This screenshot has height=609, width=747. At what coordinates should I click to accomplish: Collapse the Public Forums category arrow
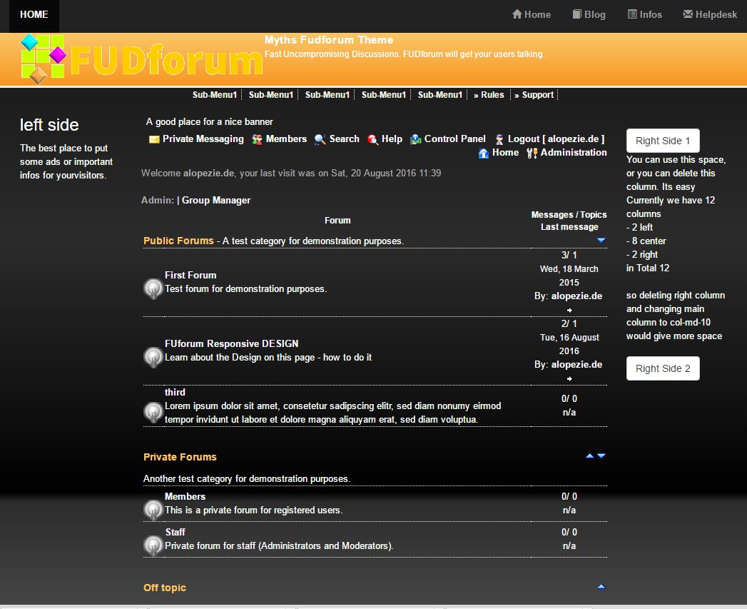tap(601, 241)
